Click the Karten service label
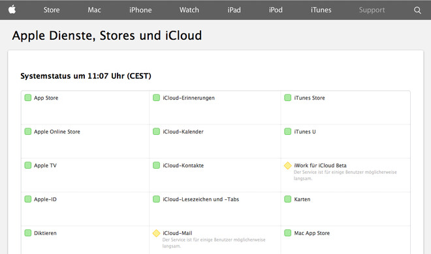The height and width of the screenshot is (254, 431). coord(302,199)
